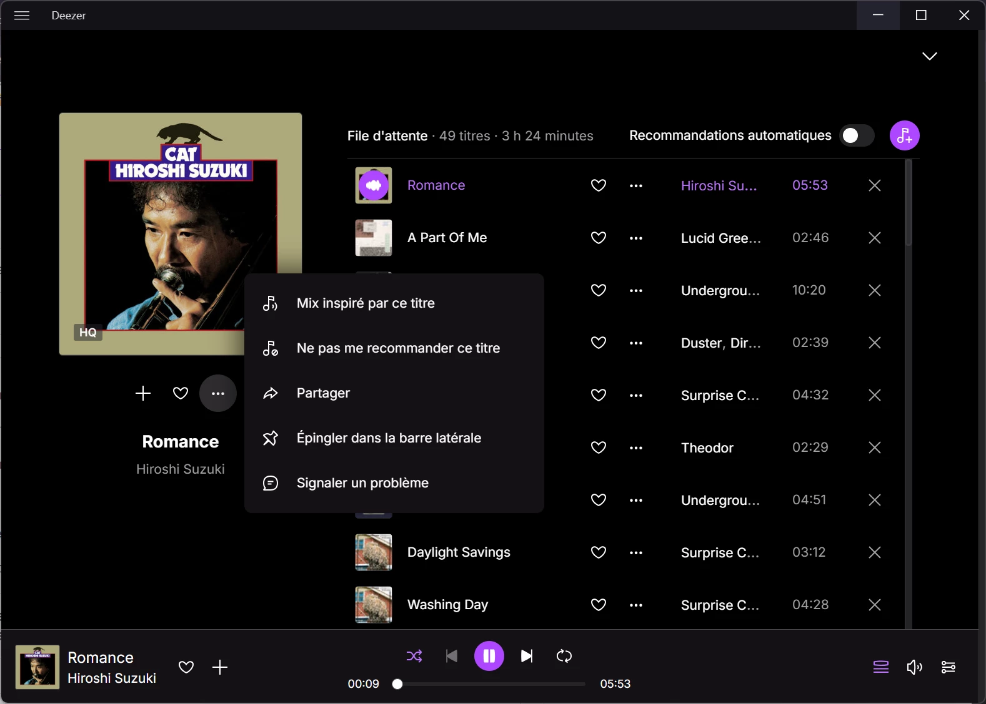
Task: Click the queue list vertical scrollbar
Action: (909, 203)
